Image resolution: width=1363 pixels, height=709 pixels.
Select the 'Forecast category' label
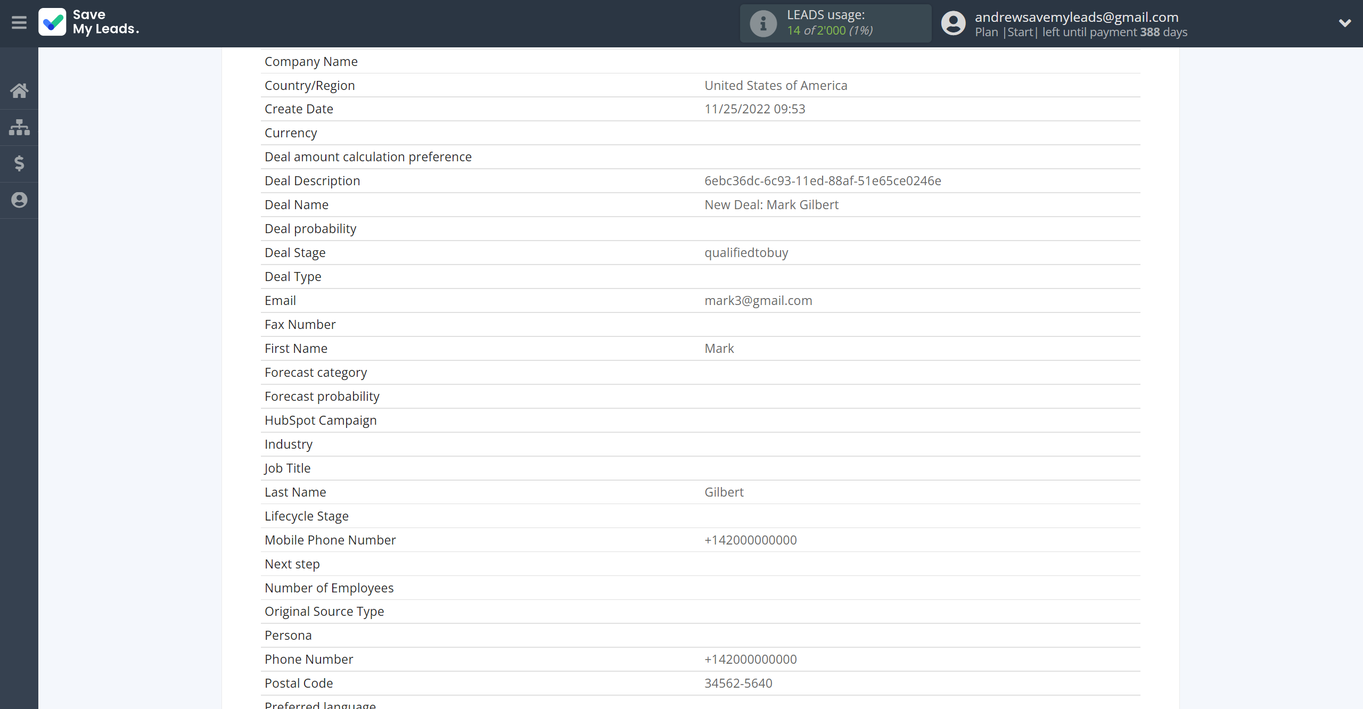point(316,373)
